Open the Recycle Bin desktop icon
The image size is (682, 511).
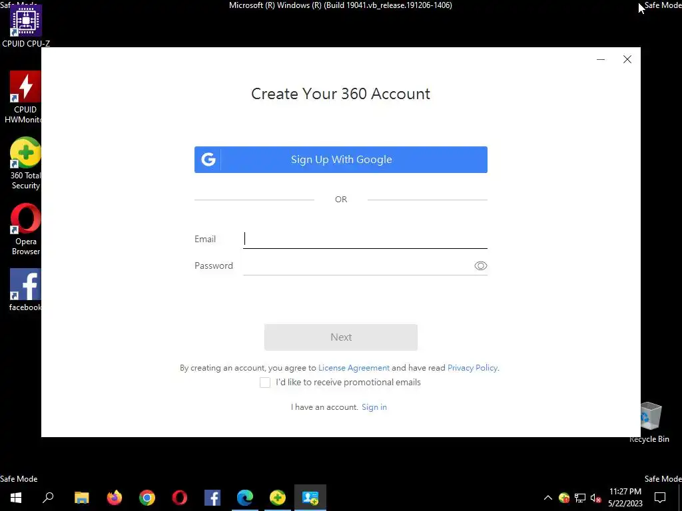[649, 423]
